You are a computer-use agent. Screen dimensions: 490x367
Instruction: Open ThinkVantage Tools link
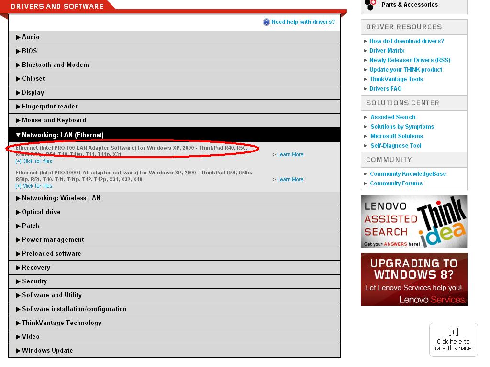[396, 79]
